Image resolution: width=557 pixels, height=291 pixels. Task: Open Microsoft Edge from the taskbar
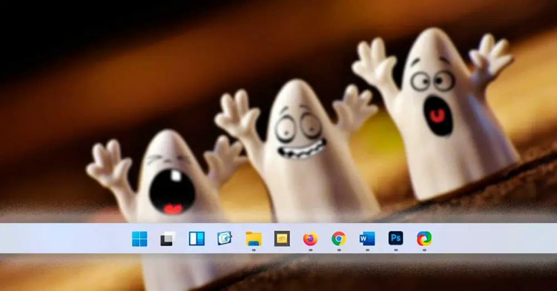(x=424, y=239)
